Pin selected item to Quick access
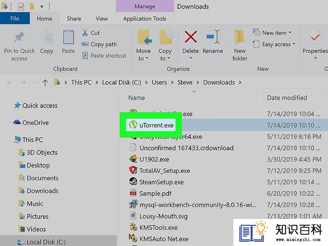Viewport: 328px width, 246px height. [19, 46]
